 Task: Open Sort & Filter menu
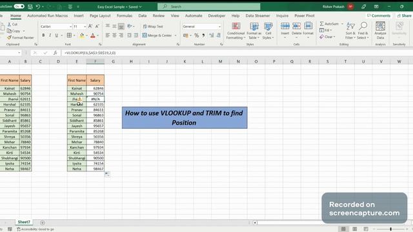point(350,31)
